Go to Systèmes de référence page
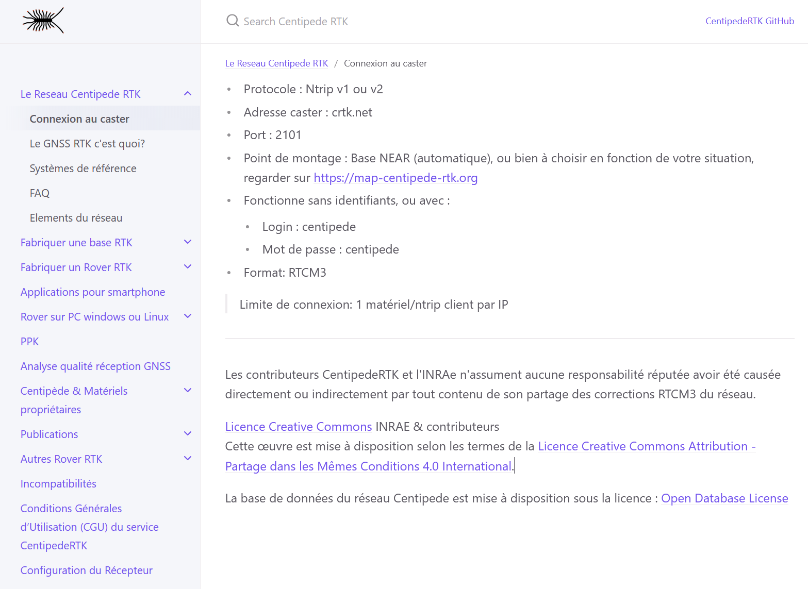The height and width of the screenshot is (589, 808). tap(83, 169)
